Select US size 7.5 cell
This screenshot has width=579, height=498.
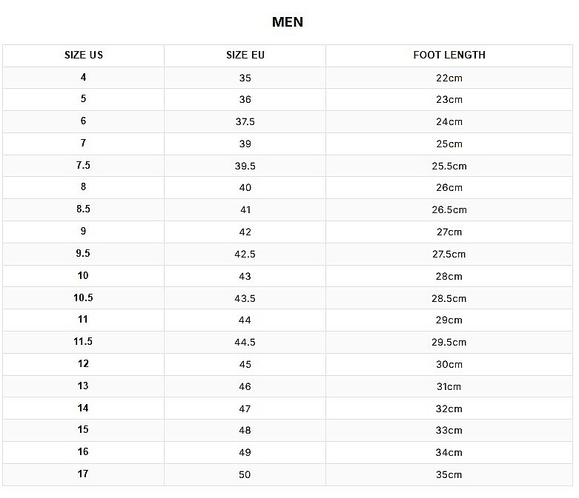pos(84,166)
